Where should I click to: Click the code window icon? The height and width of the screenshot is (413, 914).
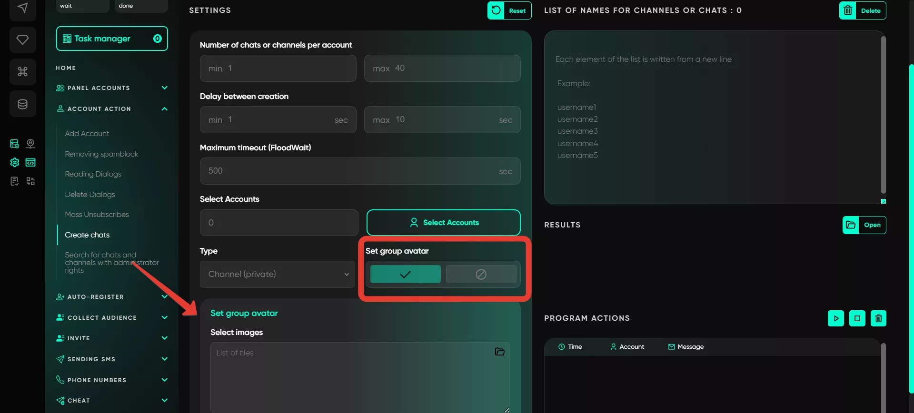click(x=30, y=162)
